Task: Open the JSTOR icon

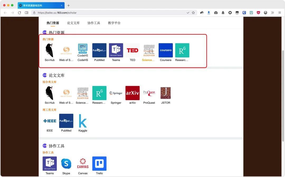Action: (x=165, y=93)
